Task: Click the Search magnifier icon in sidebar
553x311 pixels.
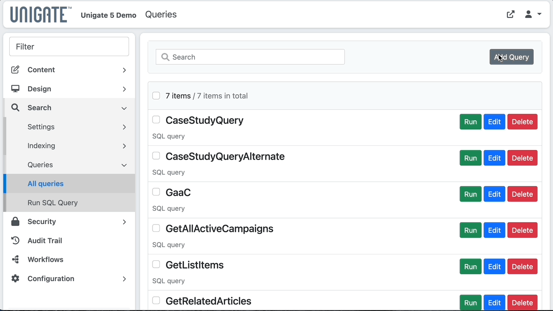Action: 15,108
